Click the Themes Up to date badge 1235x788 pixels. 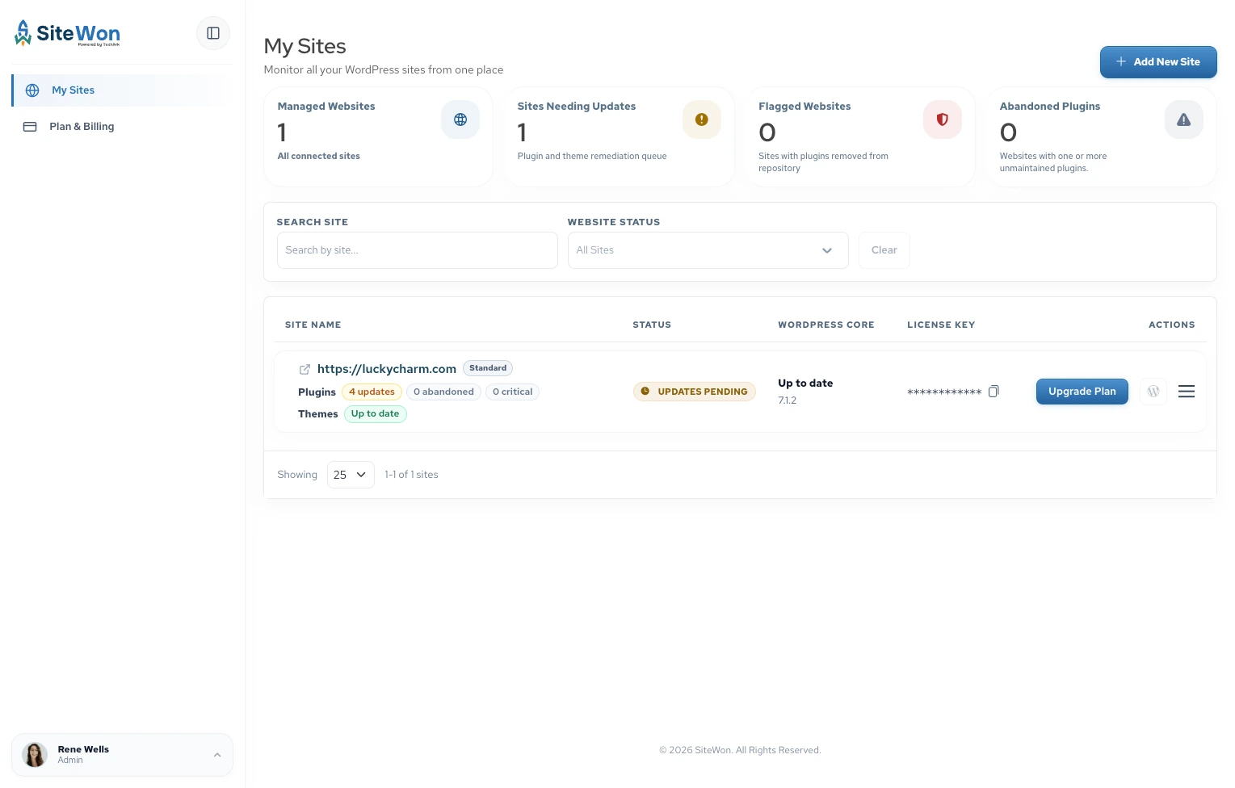click(x=375, y=414)
